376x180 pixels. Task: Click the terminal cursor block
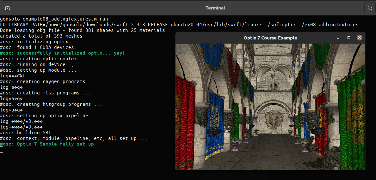click(2, 150)
